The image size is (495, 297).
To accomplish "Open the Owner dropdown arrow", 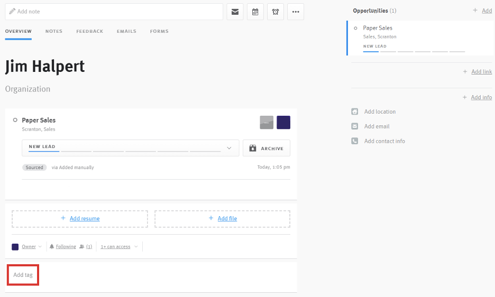I will [40, 246].
